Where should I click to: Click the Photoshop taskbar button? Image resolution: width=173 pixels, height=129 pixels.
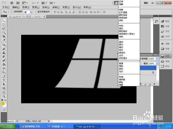[87, 127]
